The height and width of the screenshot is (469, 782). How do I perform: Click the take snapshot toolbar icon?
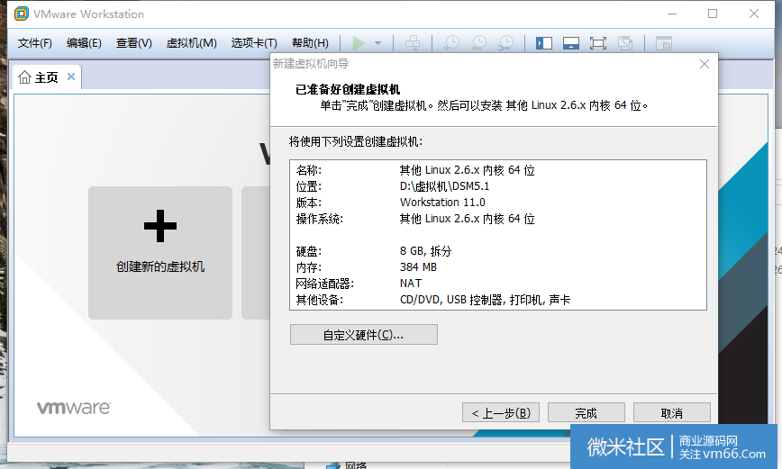[451, 43]
